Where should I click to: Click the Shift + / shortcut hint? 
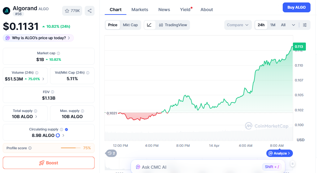click(272, 167)
